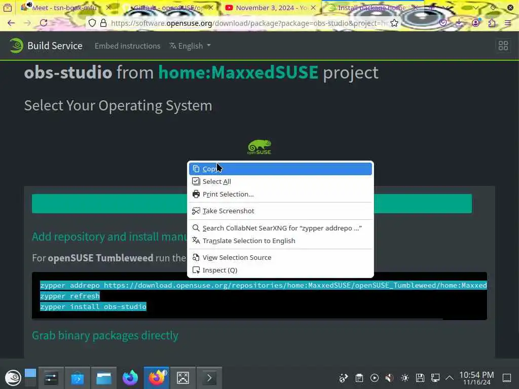Click the zypper install obs-studio line
The image size is (519, 389).
[93, 306]
